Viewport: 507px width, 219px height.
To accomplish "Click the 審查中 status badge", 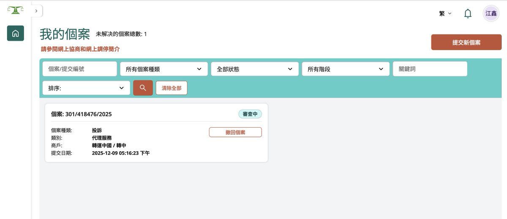I will tap(250, 114).
